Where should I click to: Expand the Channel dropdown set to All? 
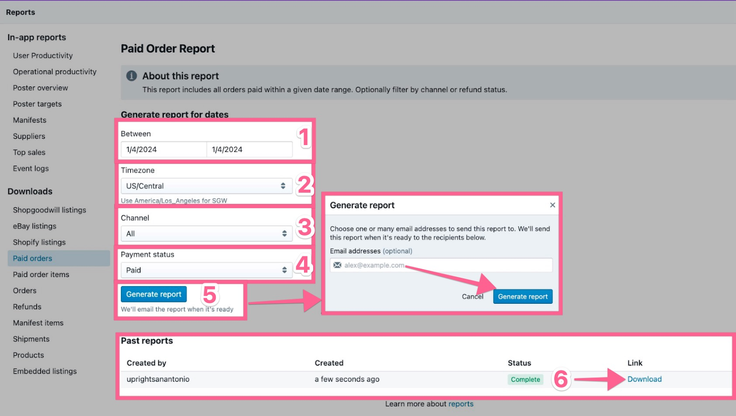coord(206,234)
